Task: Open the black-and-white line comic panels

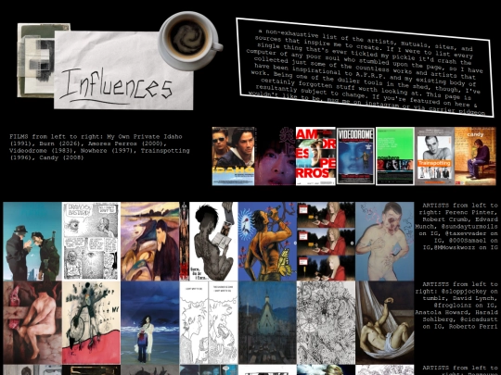Action: click(209, 323)
